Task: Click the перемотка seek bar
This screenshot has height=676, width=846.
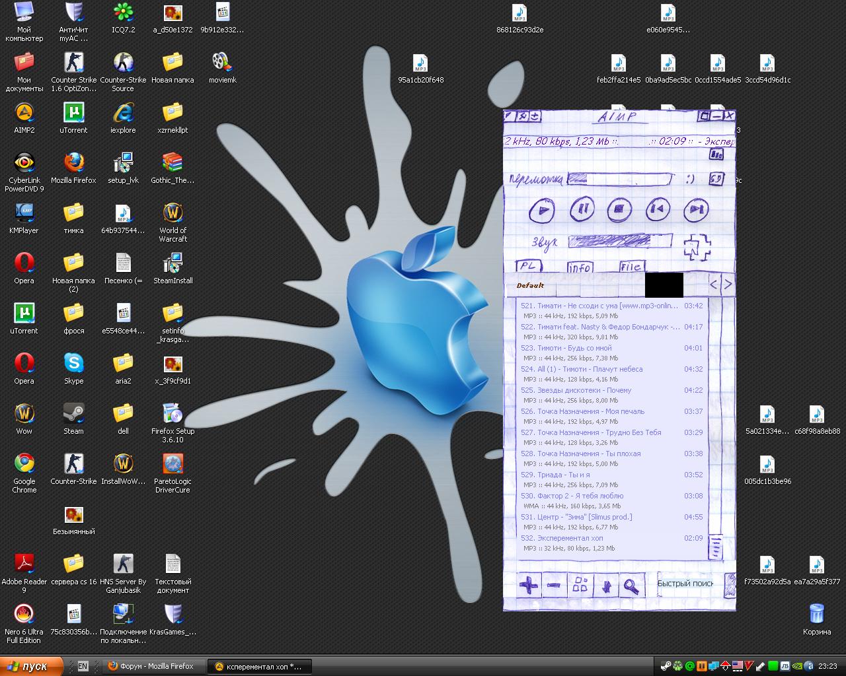Action: [620, 179]
